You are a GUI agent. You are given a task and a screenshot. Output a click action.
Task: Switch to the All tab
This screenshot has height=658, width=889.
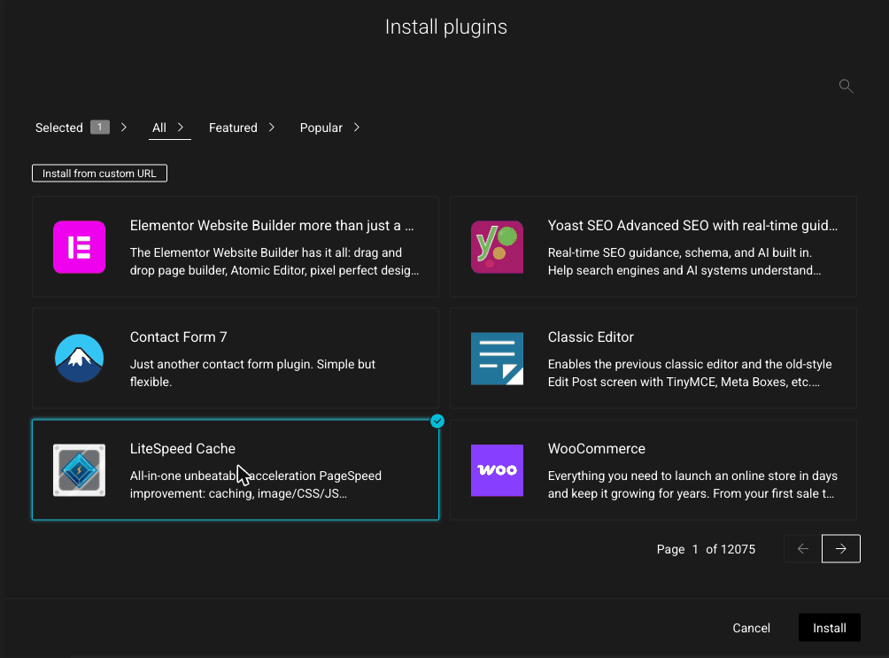click(x=159, y=128)
